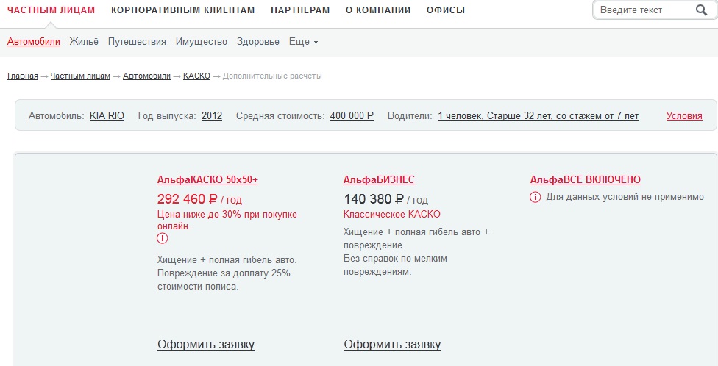Open АльфаКАСКО 50х50+ product link
This screenshot has height=366, width=718.
pyautogui.click(x=208, y=180)
